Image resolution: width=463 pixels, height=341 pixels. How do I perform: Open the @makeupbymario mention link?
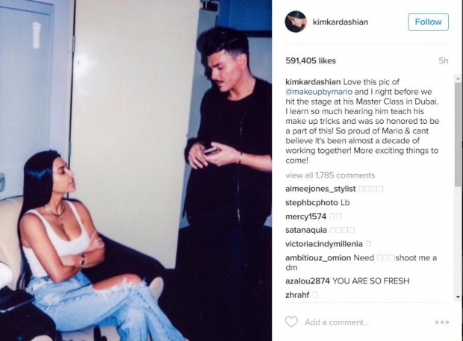click(319, 92)
